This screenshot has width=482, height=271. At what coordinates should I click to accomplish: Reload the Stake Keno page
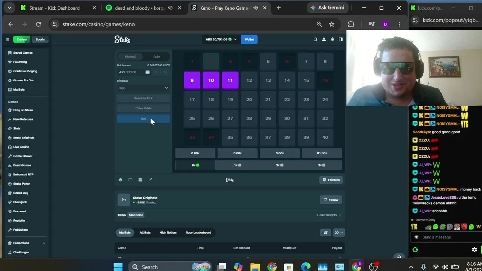tap(38, 24)
